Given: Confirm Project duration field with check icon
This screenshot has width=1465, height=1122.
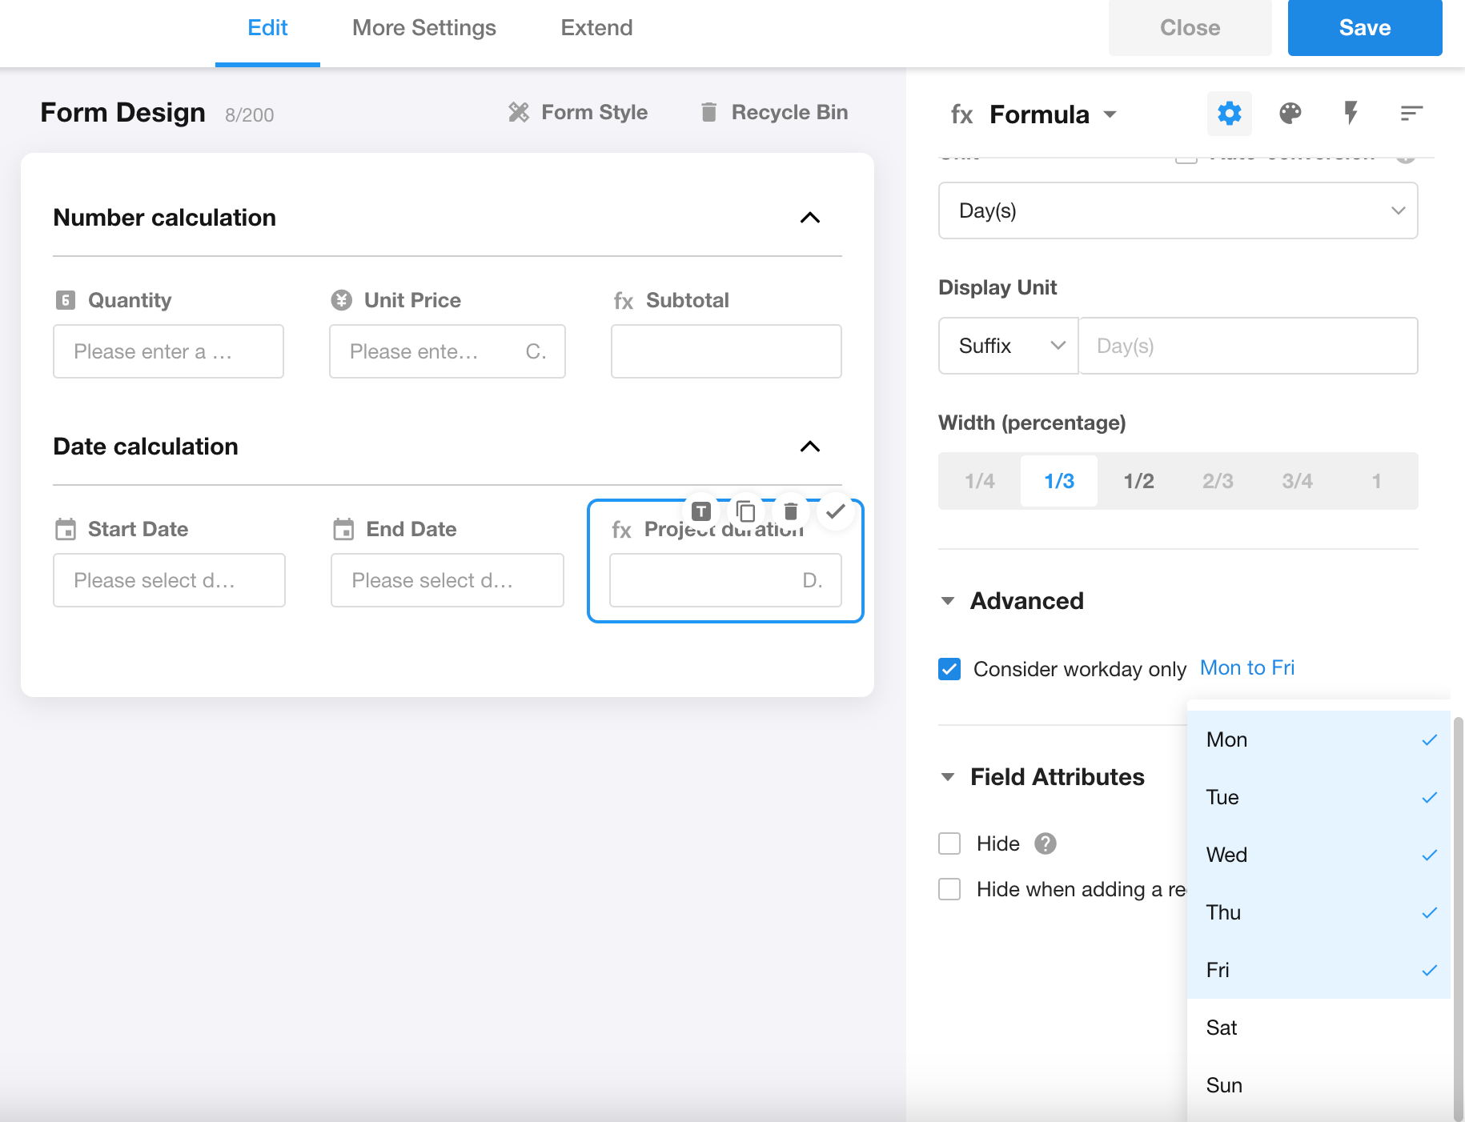Looking at the screenshot, I should [x=835, y=511].
